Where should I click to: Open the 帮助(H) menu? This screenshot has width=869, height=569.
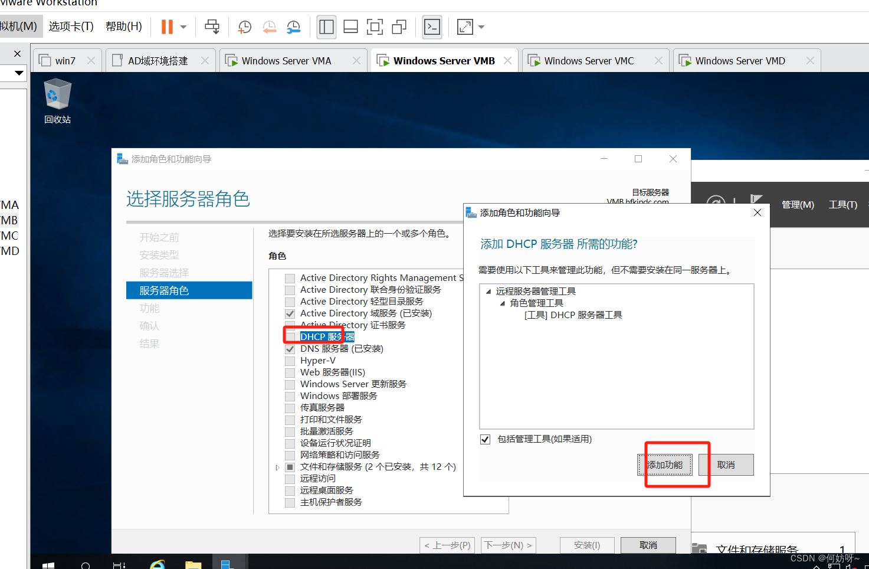(x=123, y=27)
